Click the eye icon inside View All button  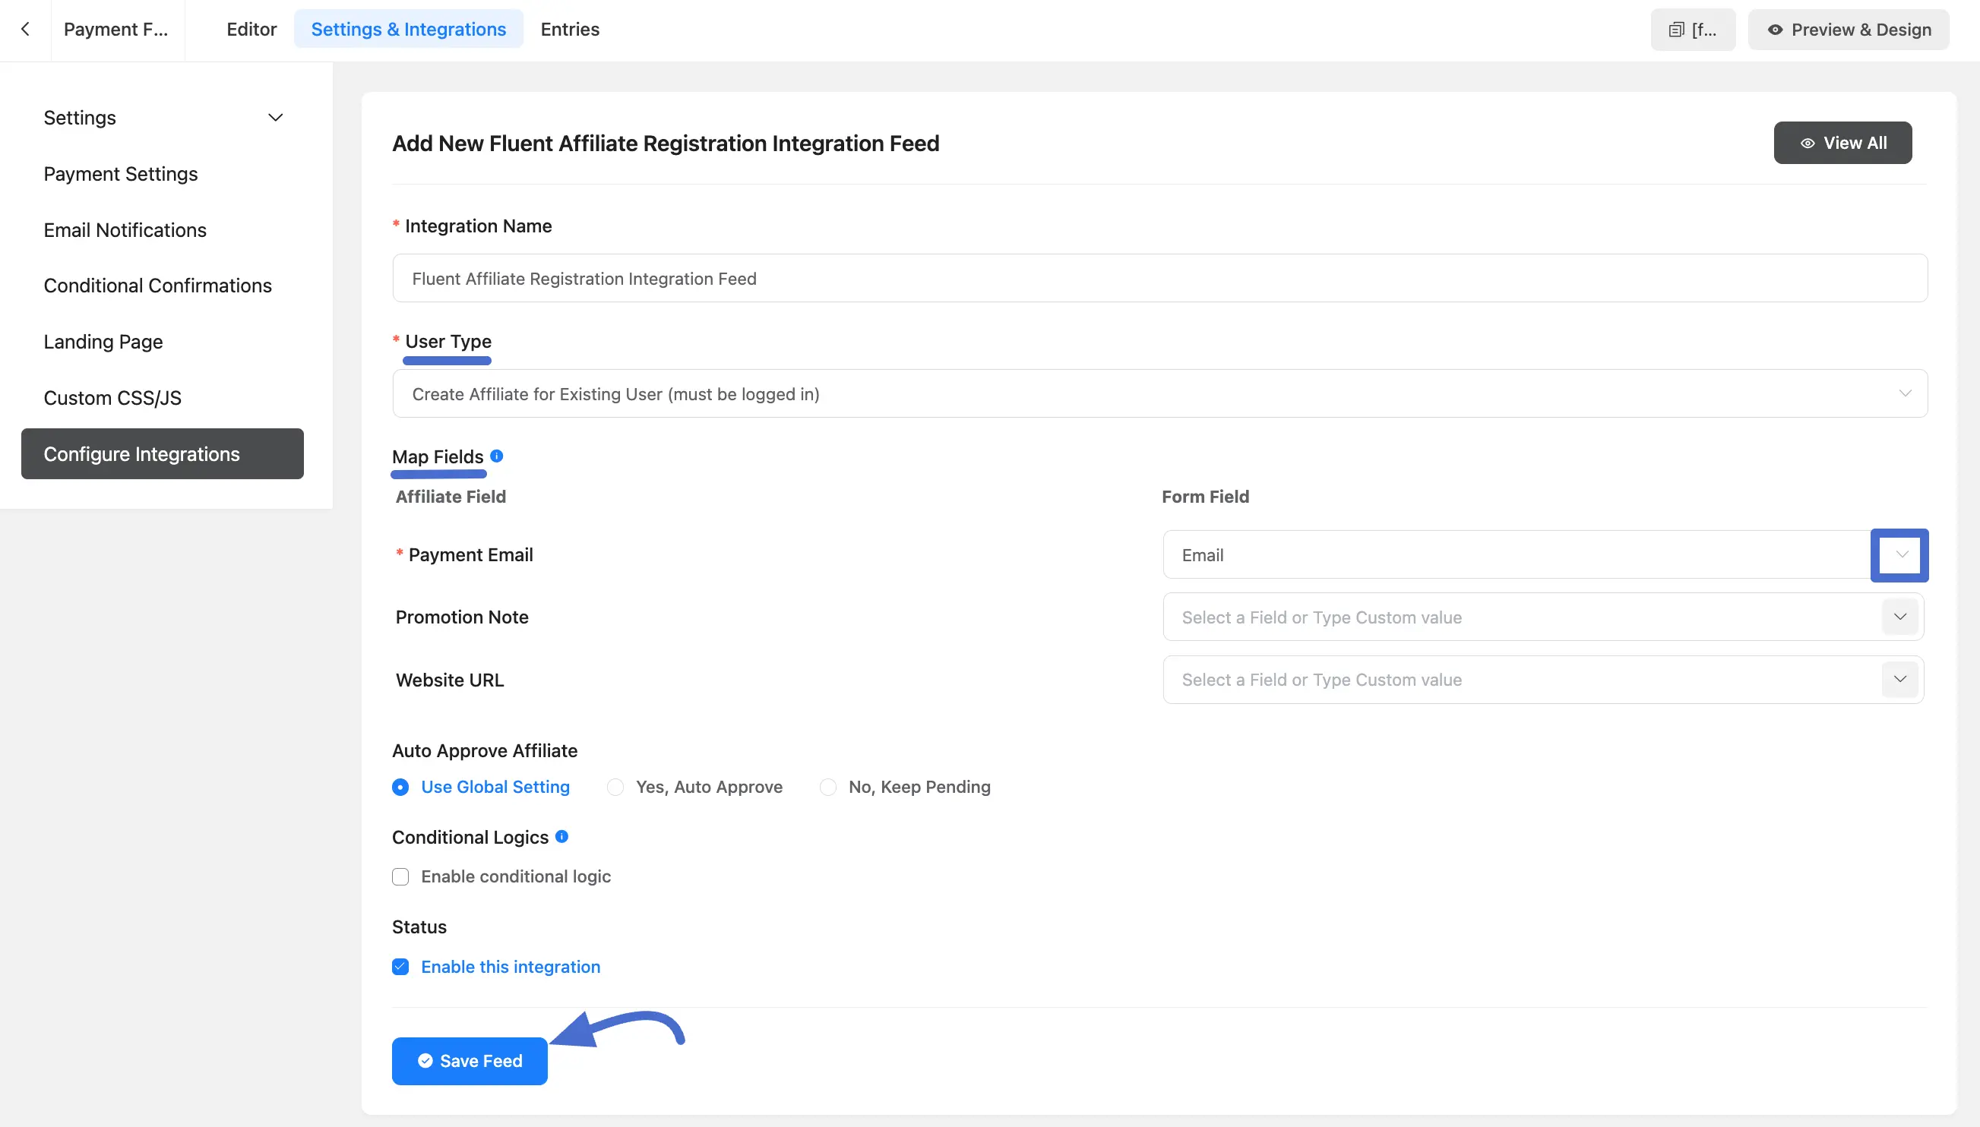1808,143
